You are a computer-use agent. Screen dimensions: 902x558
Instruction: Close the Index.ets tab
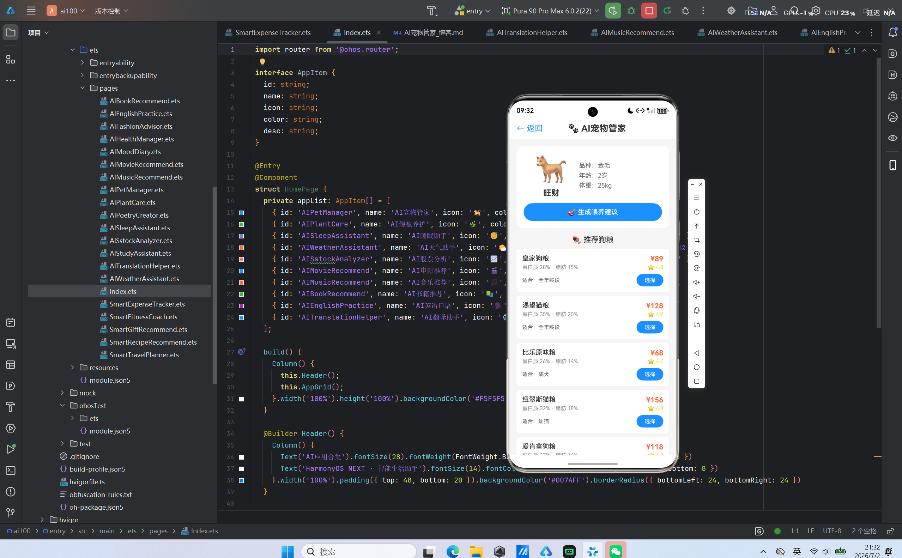click(x=379, y=32)
